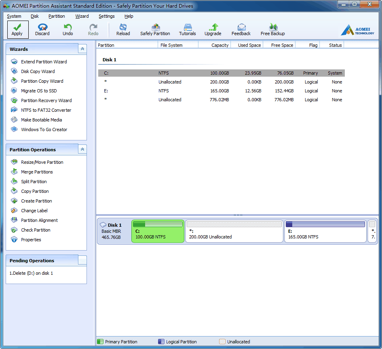
Task: Select the 776.02MB Unallocated list row
Action: click(222, 100)
